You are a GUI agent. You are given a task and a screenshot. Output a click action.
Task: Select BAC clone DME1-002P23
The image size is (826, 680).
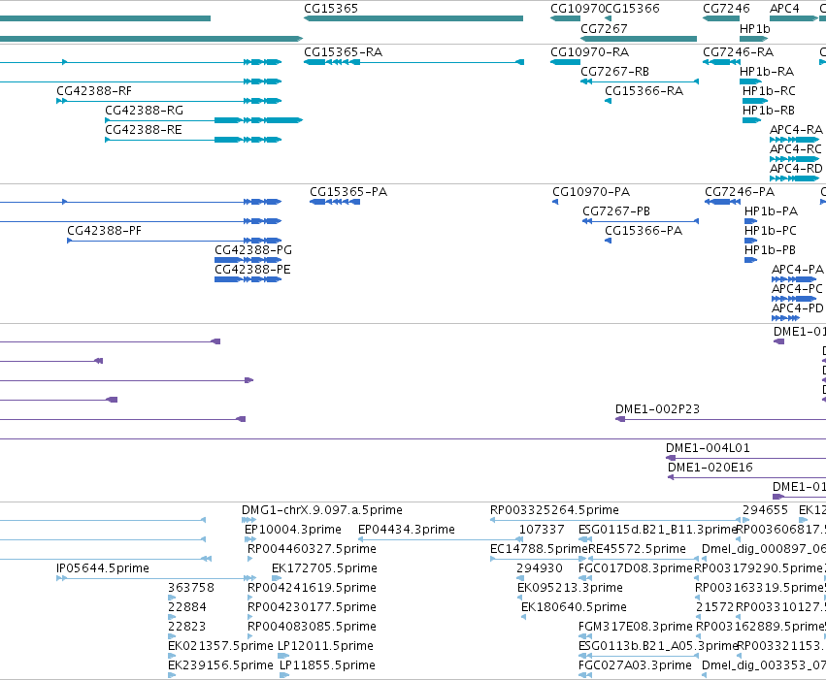[x=657, y=409]
